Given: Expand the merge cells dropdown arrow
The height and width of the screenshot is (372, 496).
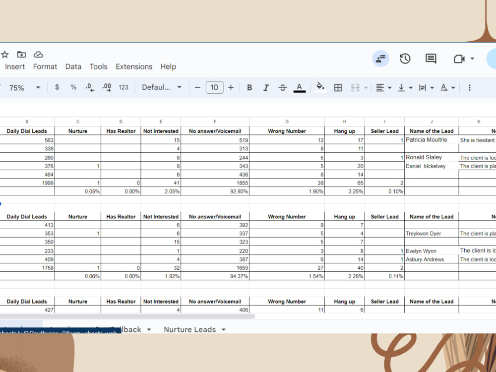Looking at the screenshot, I should [366, 88].
